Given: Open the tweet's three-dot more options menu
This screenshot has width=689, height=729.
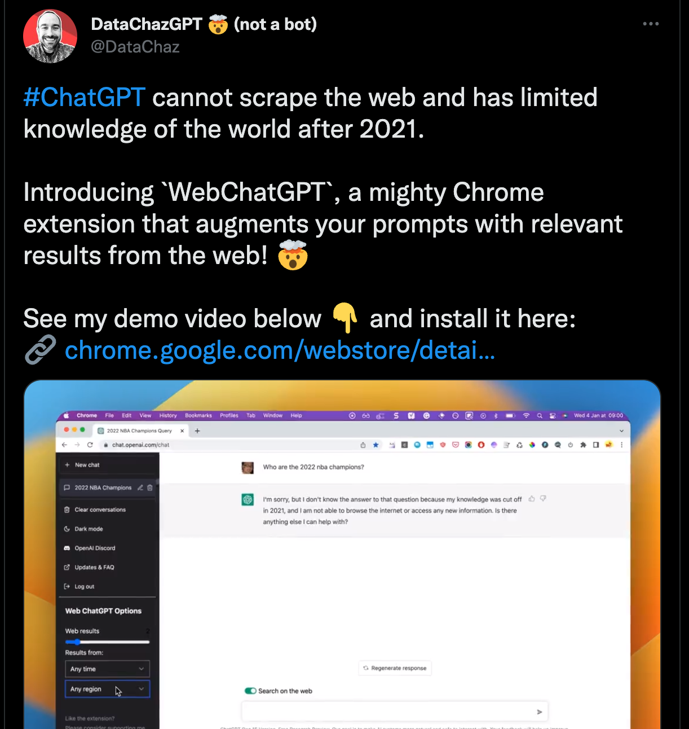Looking at the screenshot, I should point(651,24).
